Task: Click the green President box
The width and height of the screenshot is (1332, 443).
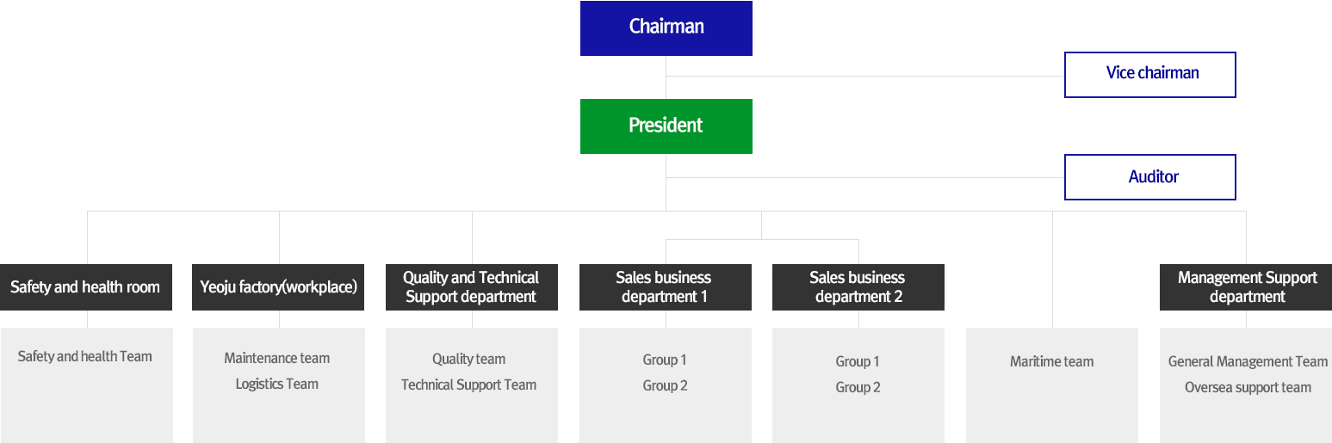Action: coord(666,126)
